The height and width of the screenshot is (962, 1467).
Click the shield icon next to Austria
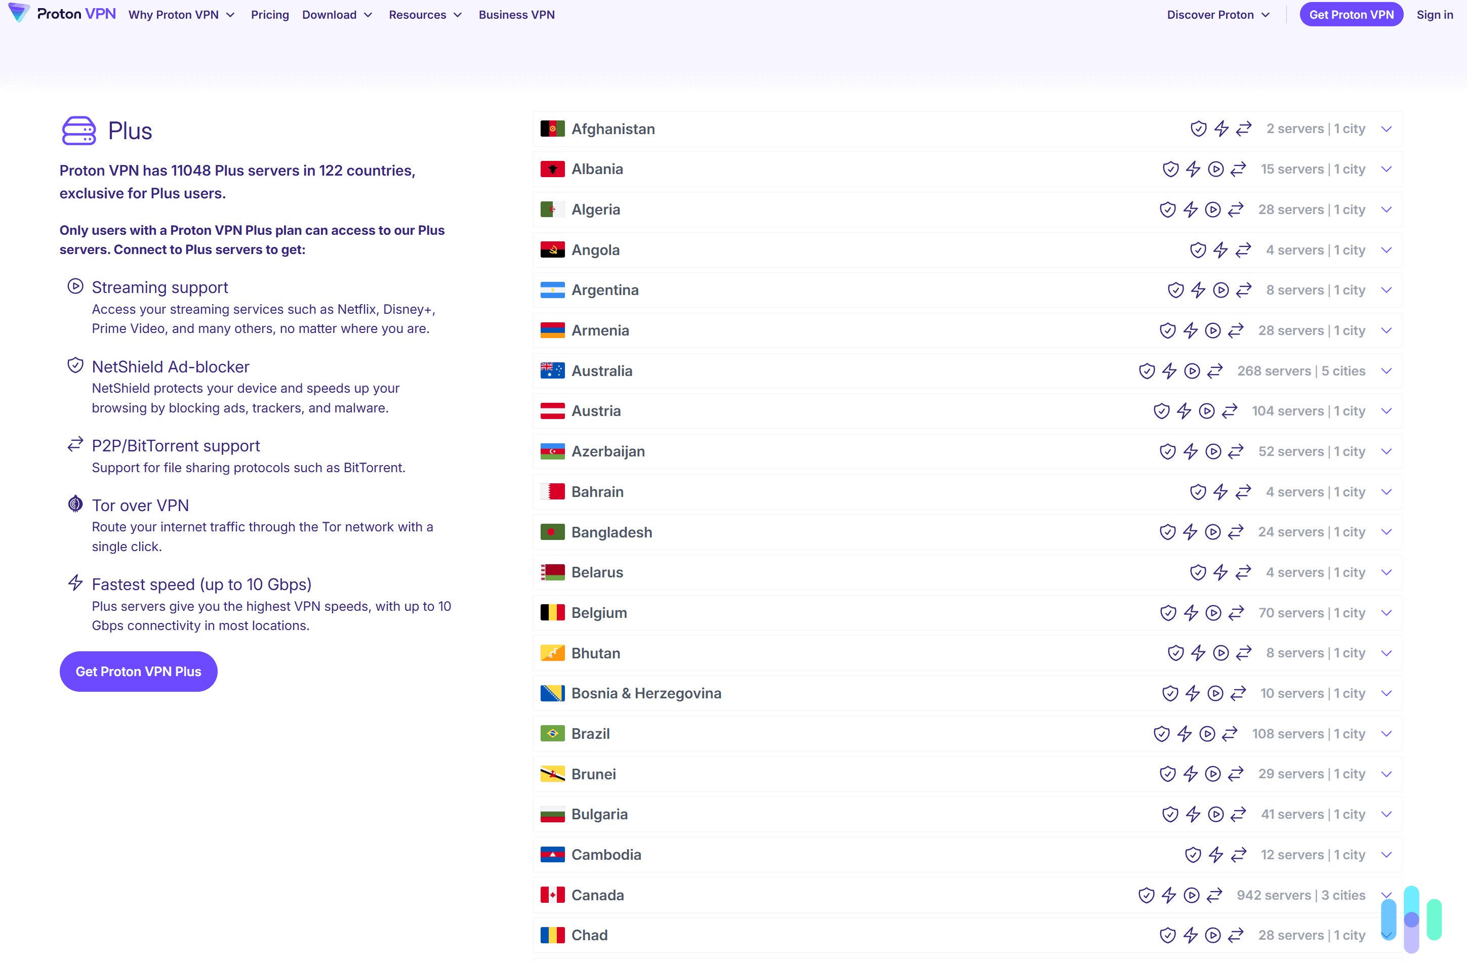(x=1161, y=410)
